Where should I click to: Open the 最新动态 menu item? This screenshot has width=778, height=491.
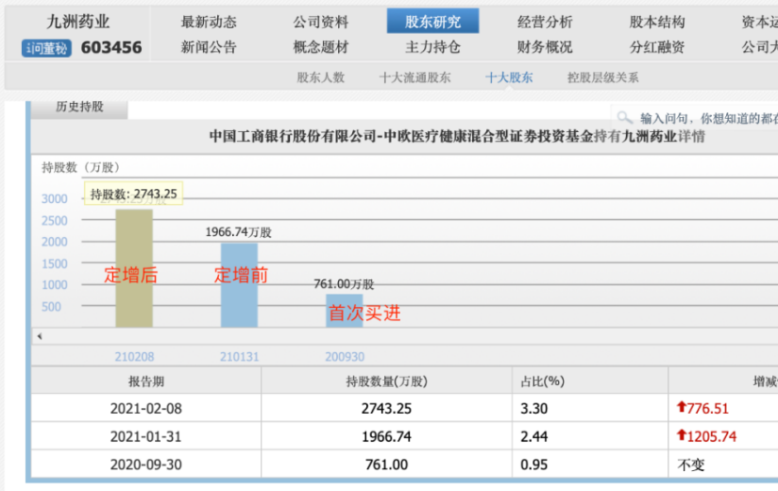pos(209,22)
